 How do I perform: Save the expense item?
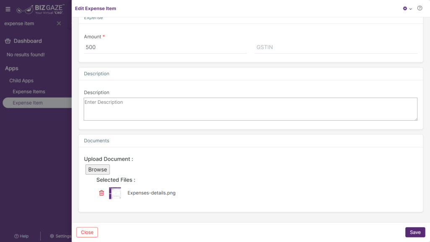415,232
